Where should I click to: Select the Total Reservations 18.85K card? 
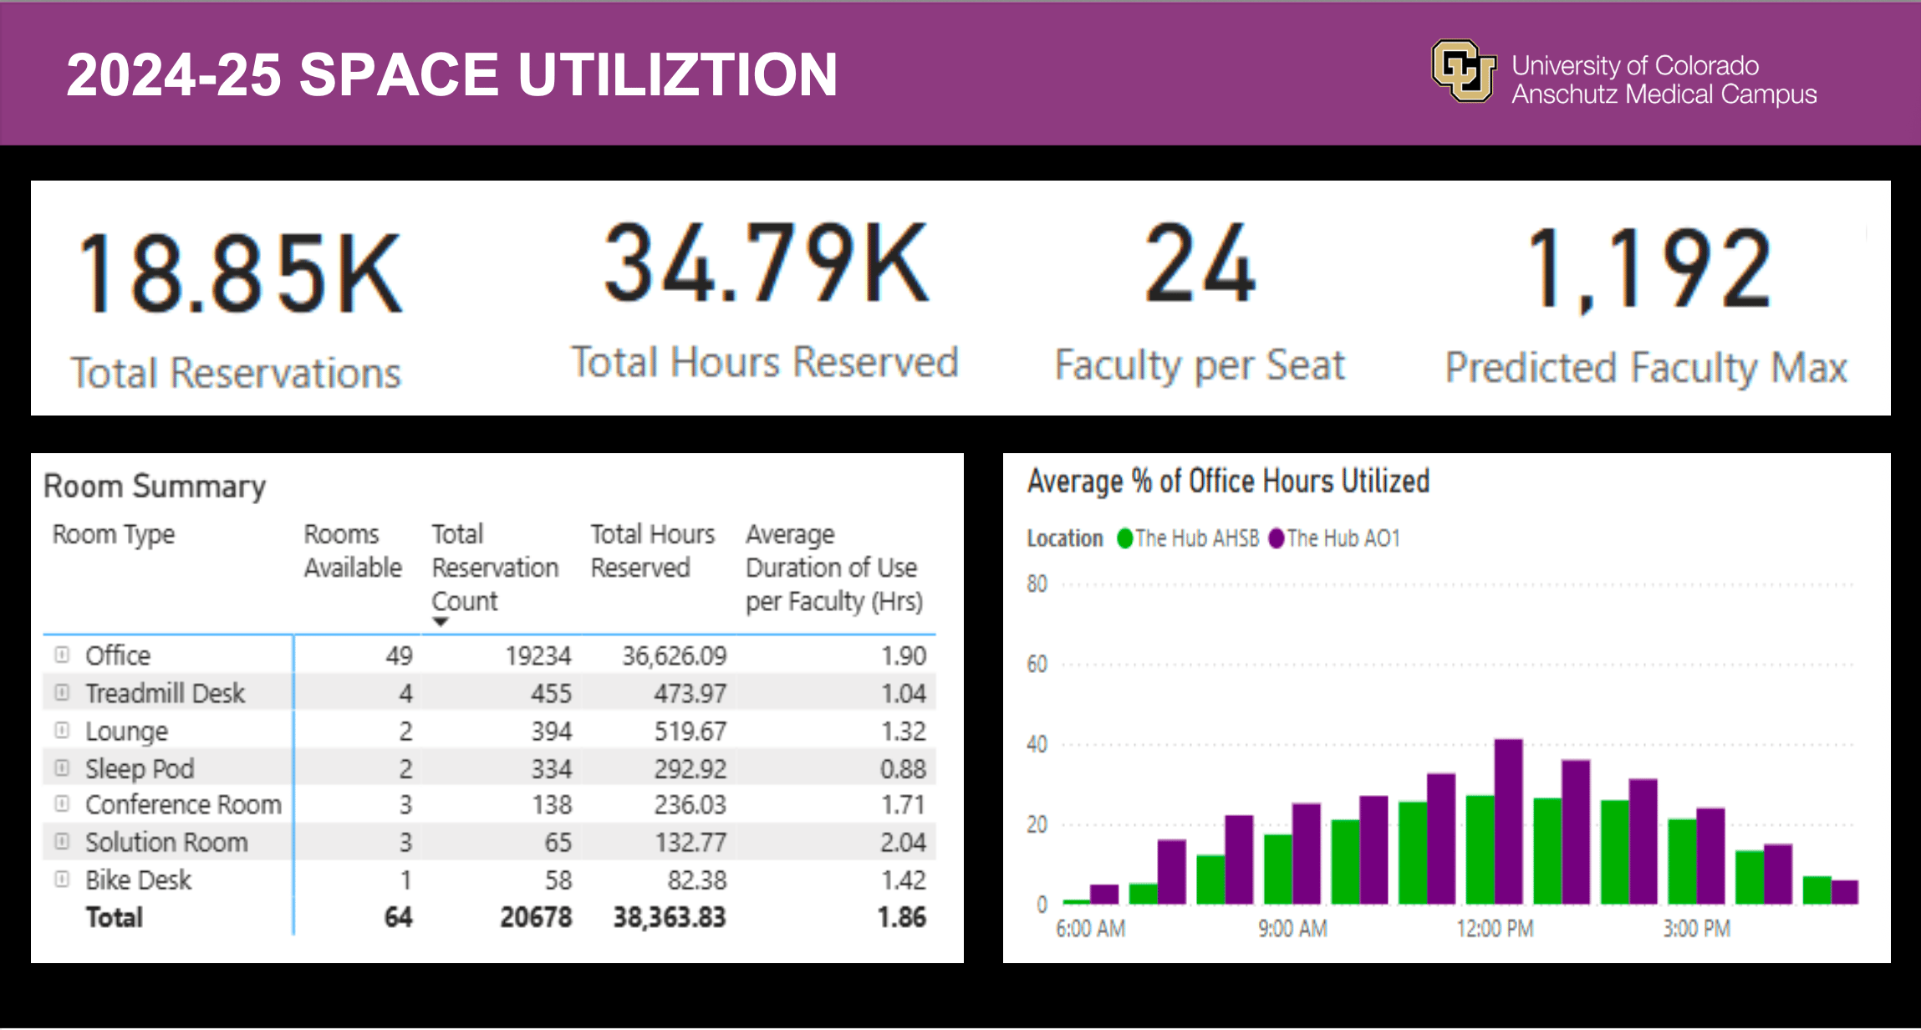pos(238,301)
